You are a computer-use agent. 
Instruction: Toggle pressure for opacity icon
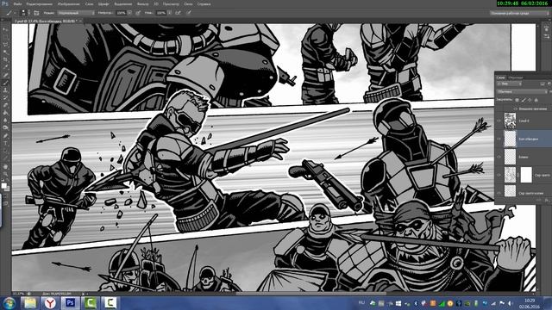click(138, 13)
